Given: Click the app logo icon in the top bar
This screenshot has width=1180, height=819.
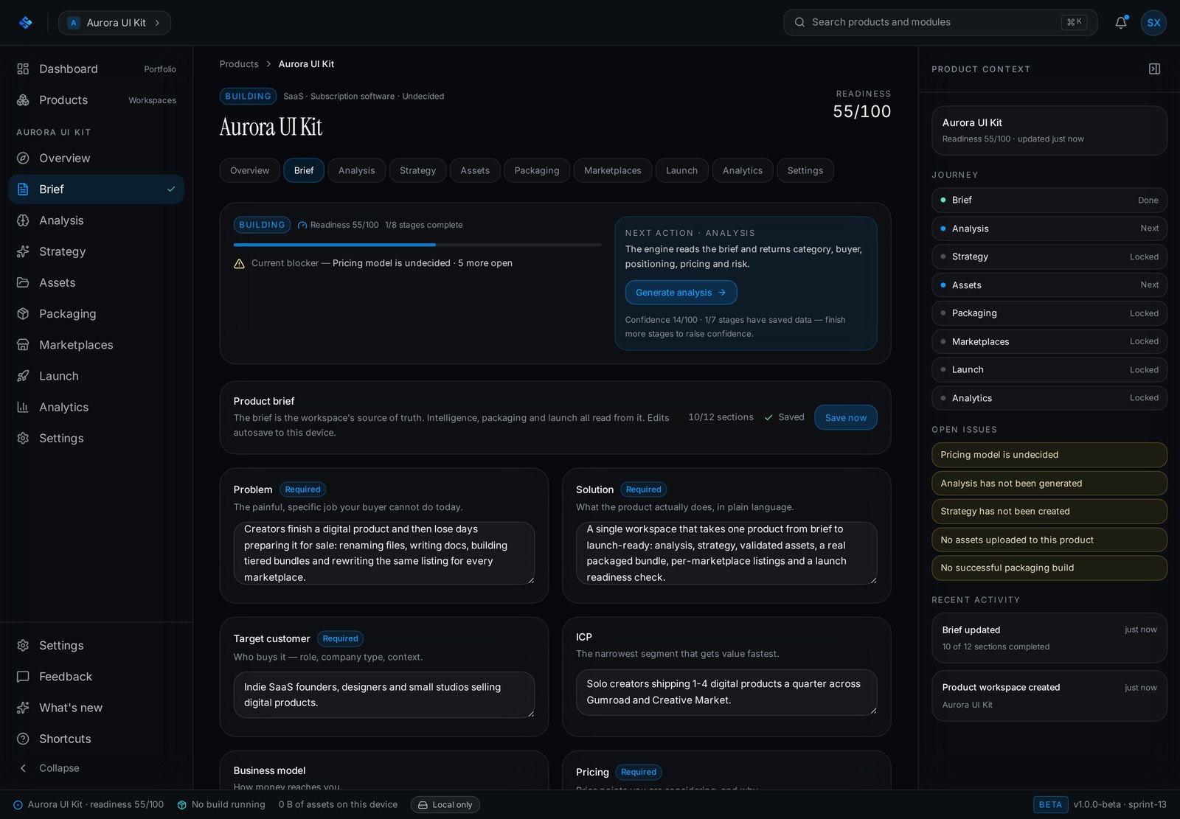Looking at the screenshot, I should [26, 23].
